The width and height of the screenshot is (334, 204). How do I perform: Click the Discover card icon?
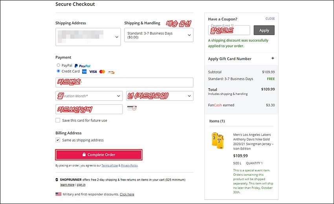(111, 72)
